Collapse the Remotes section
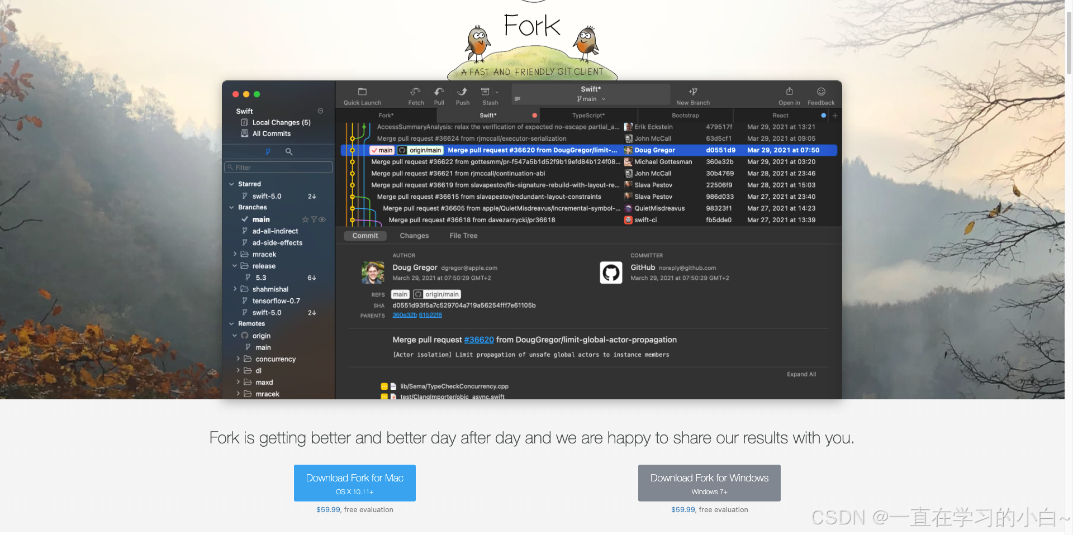 tap(231, 324)
